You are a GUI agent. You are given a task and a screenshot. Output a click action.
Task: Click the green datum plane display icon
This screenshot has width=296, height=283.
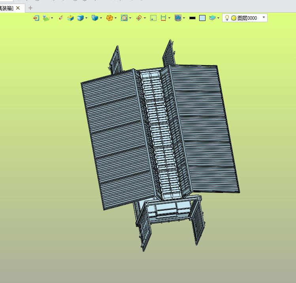(x=46, y=18)
